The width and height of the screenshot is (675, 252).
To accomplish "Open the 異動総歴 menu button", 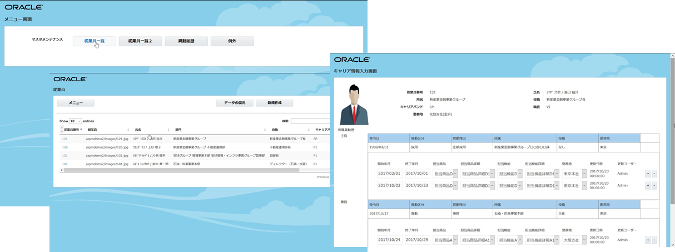I will pyautogui.click(x=186, y=41).
